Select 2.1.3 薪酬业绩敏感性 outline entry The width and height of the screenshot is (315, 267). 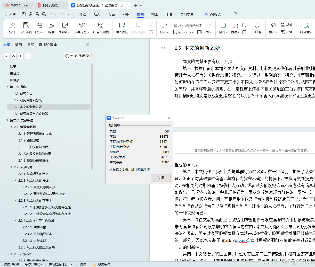33,161
